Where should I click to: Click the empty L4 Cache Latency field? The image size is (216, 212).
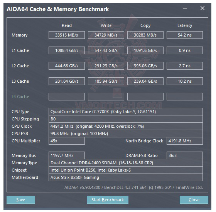[x=185, y=97]
